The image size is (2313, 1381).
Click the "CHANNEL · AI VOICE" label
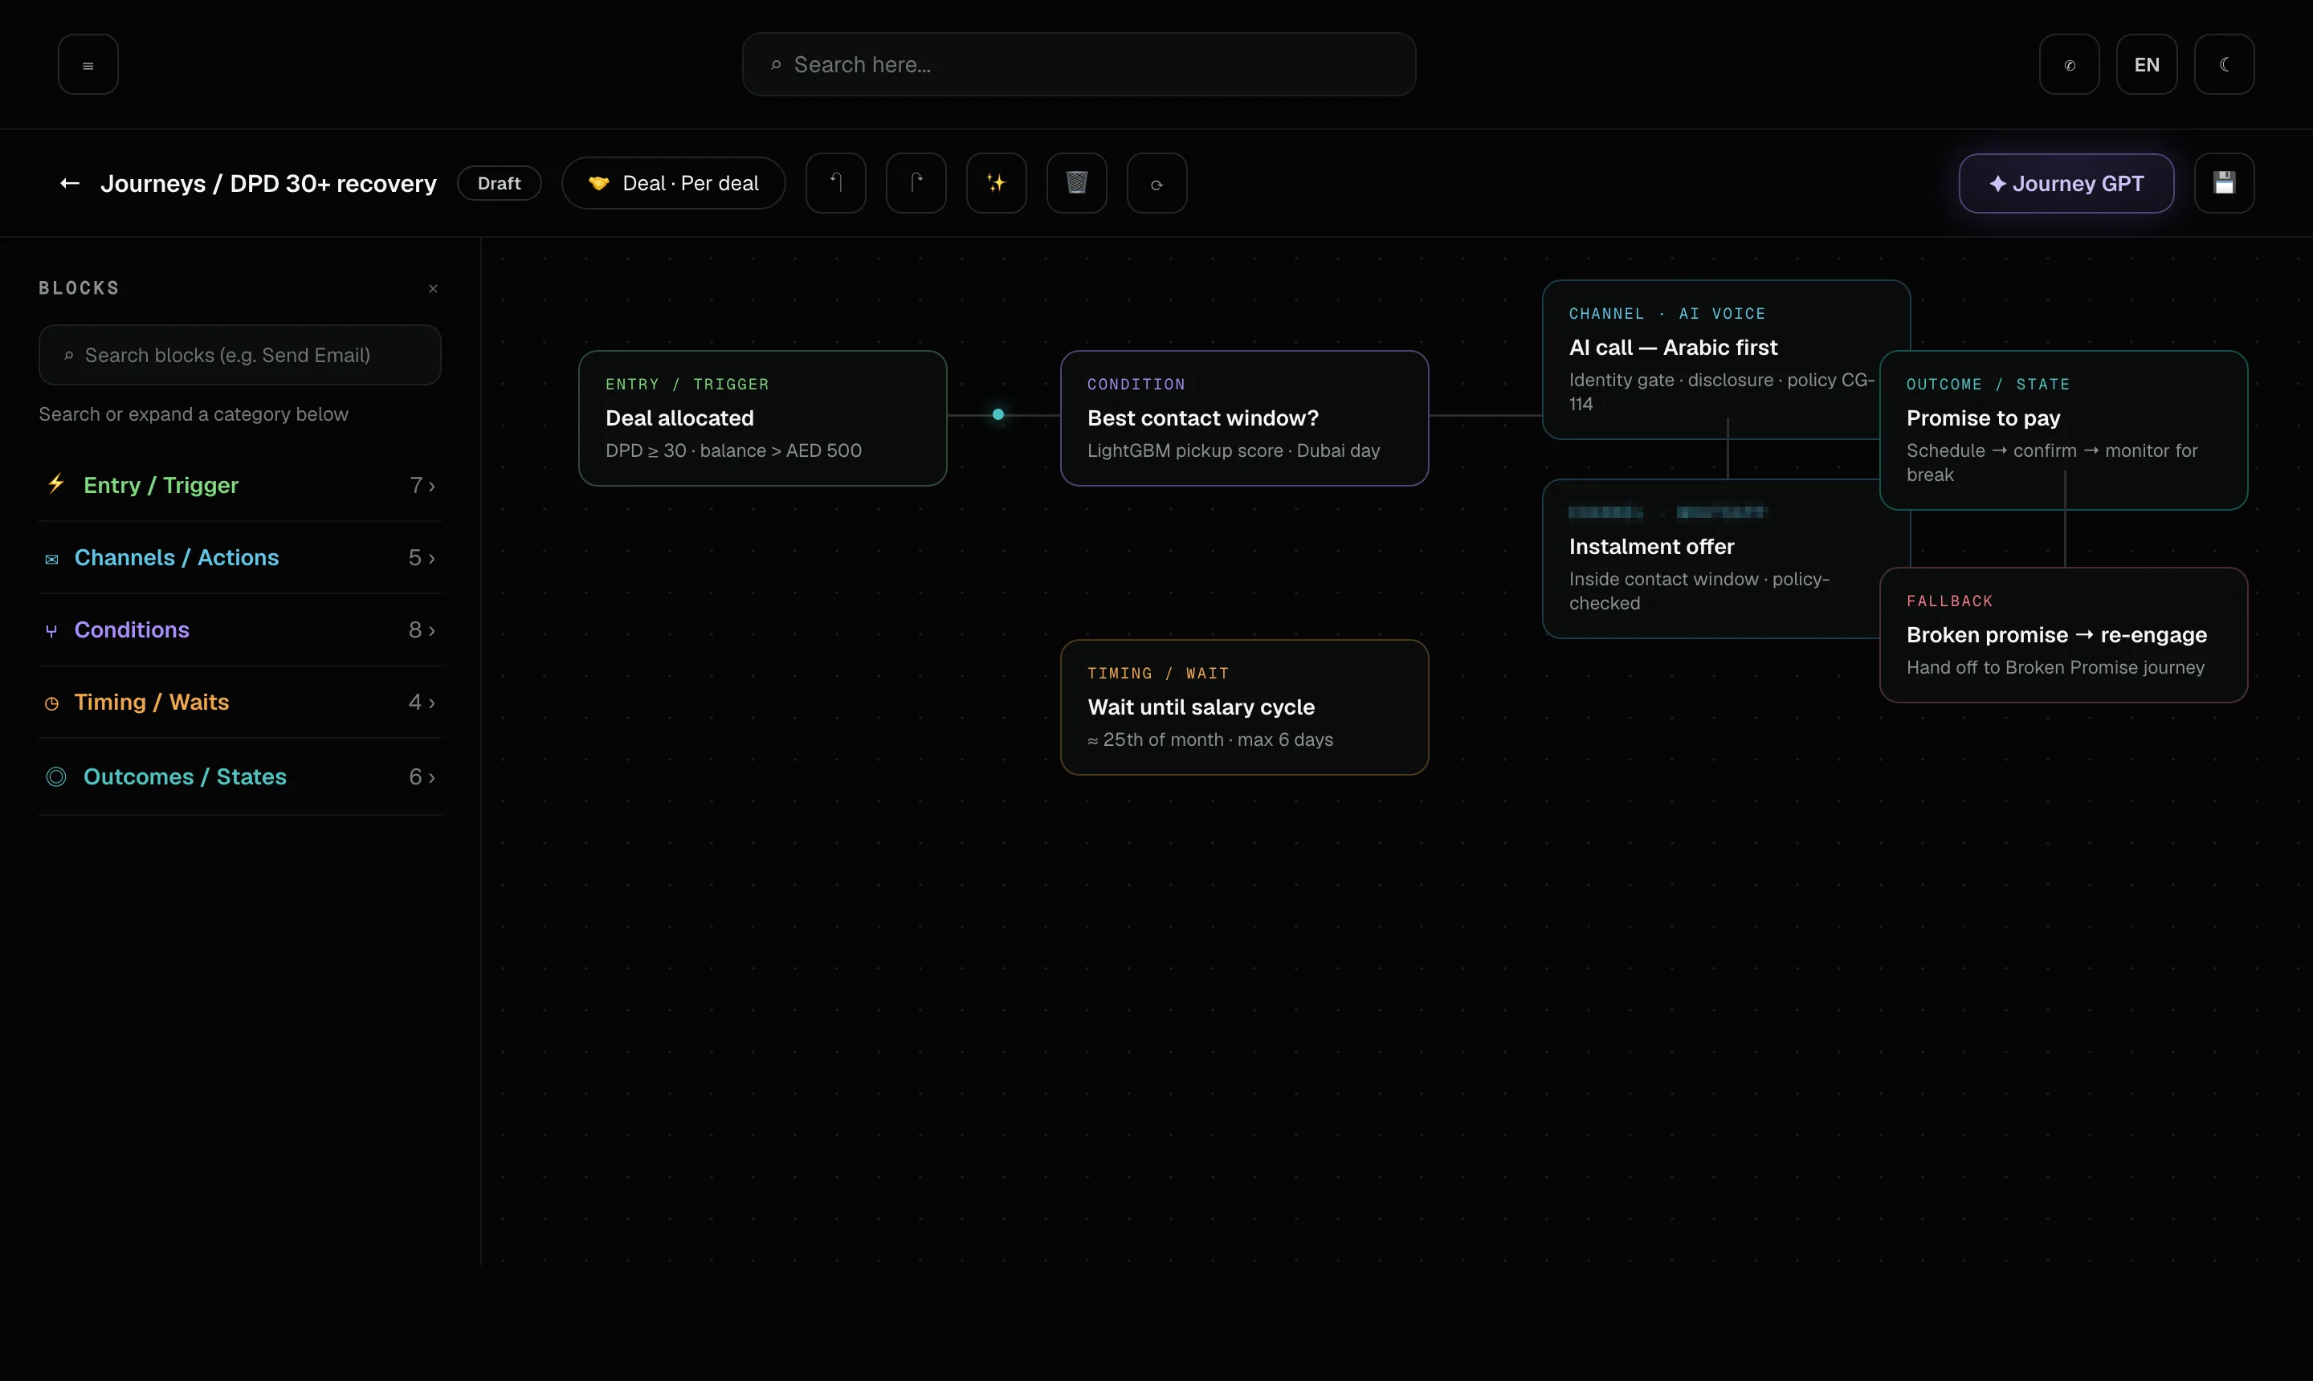coord(1667,314)
